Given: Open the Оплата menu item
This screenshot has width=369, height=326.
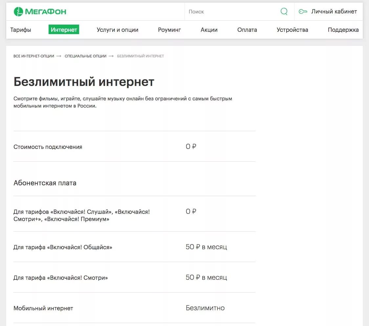Looking at the screenshot, I should (x=247, y=30).
